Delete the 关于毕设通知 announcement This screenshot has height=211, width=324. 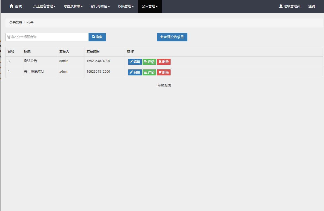click(x=163, y=72)
